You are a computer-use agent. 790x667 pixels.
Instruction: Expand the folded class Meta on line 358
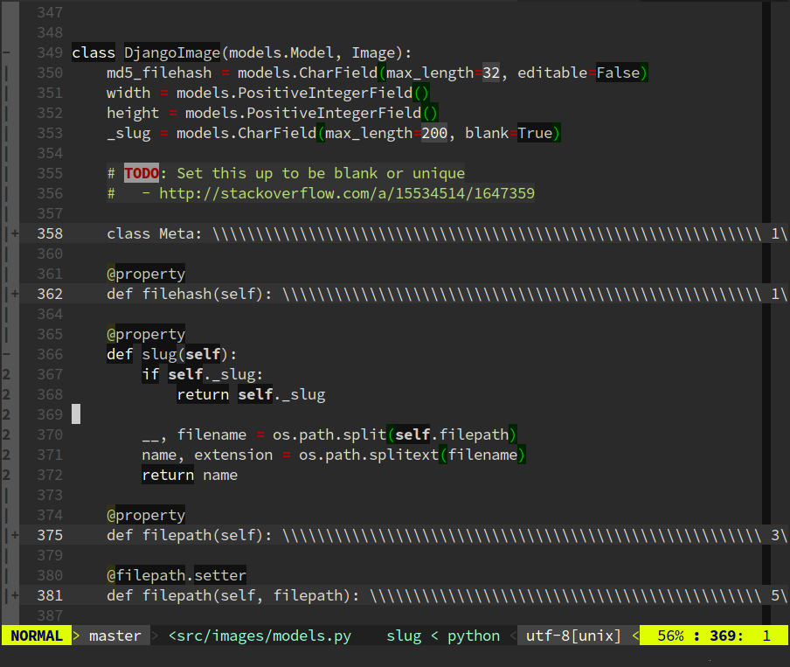(x=14, y=233)
